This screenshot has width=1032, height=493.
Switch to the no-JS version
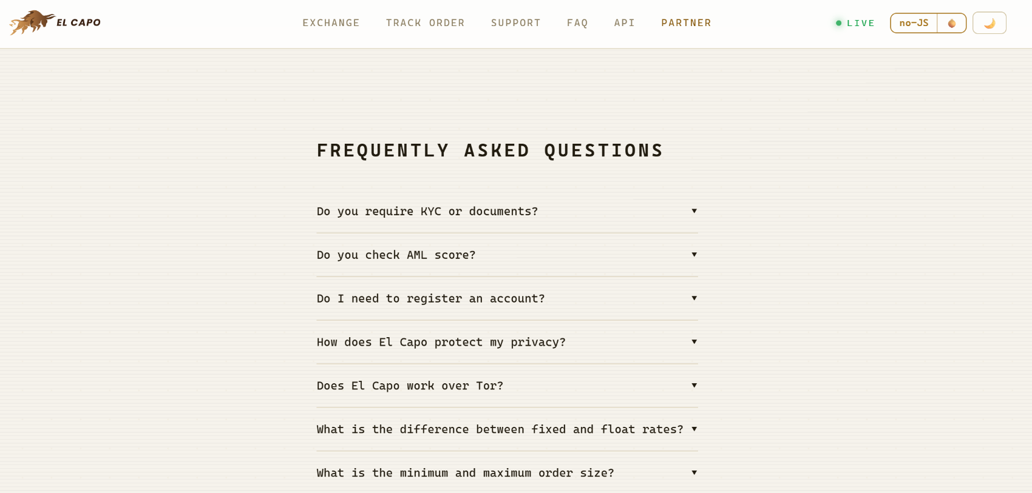914,23
